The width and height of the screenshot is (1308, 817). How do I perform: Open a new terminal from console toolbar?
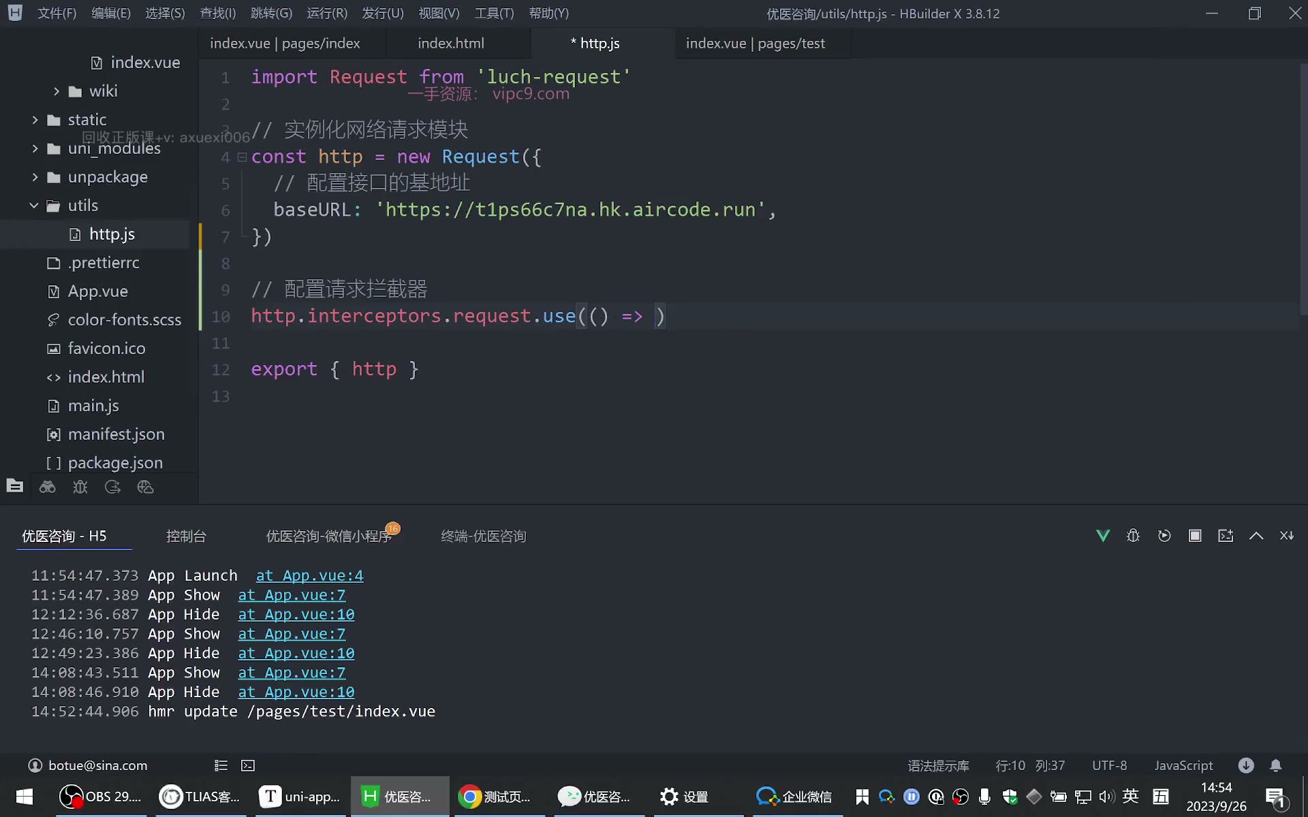1226,536
